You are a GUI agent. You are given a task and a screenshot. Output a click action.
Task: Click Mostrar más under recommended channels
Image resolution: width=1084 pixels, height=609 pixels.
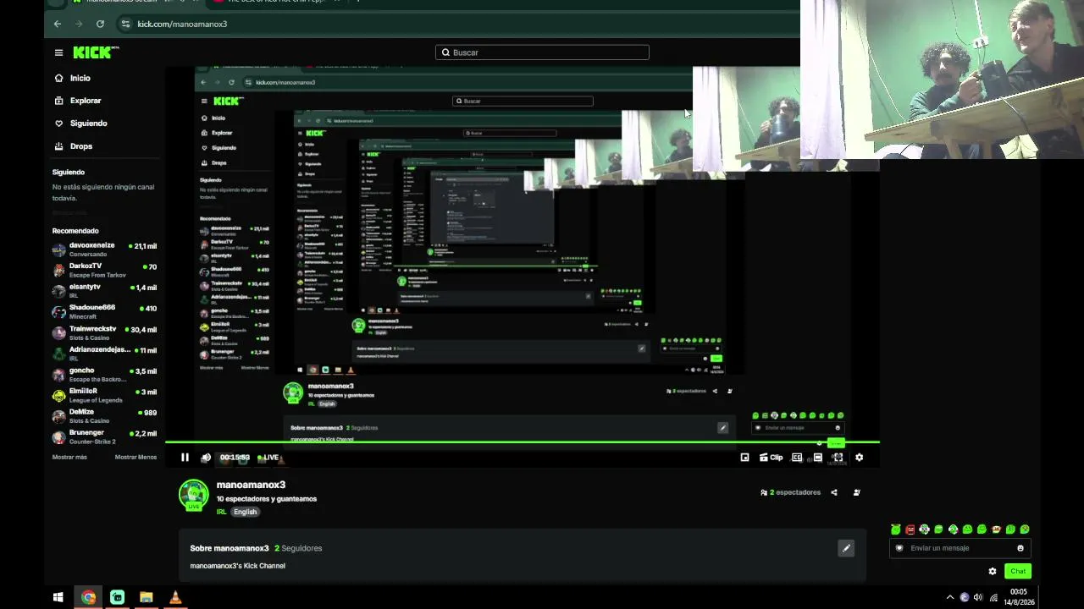69,457
